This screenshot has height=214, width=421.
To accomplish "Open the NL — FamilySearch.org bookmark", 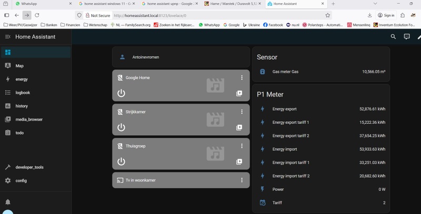I will coord(131,25).
